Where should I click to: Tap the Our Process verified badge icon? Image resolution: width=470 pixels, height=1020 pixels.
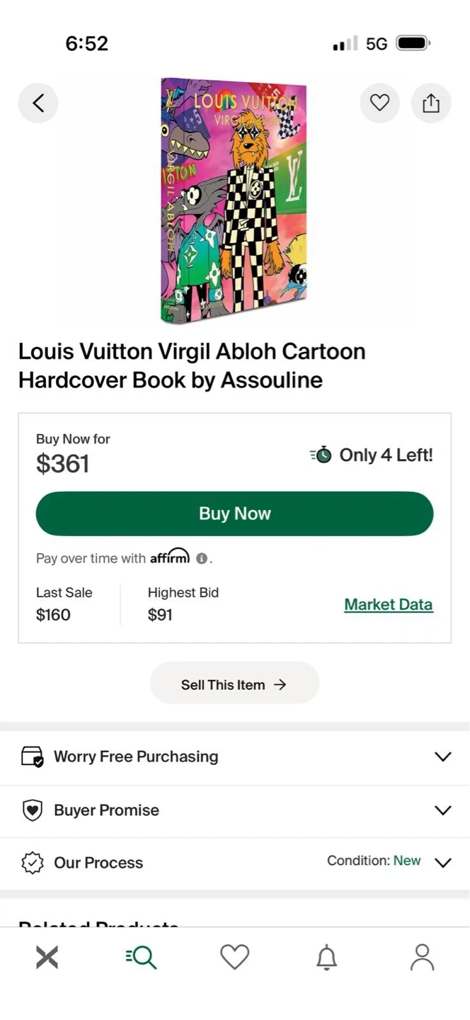point(33,863)
